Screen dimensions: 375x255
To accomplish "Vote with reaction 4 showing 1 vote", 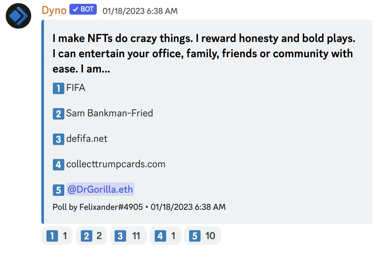I will 165,236.
